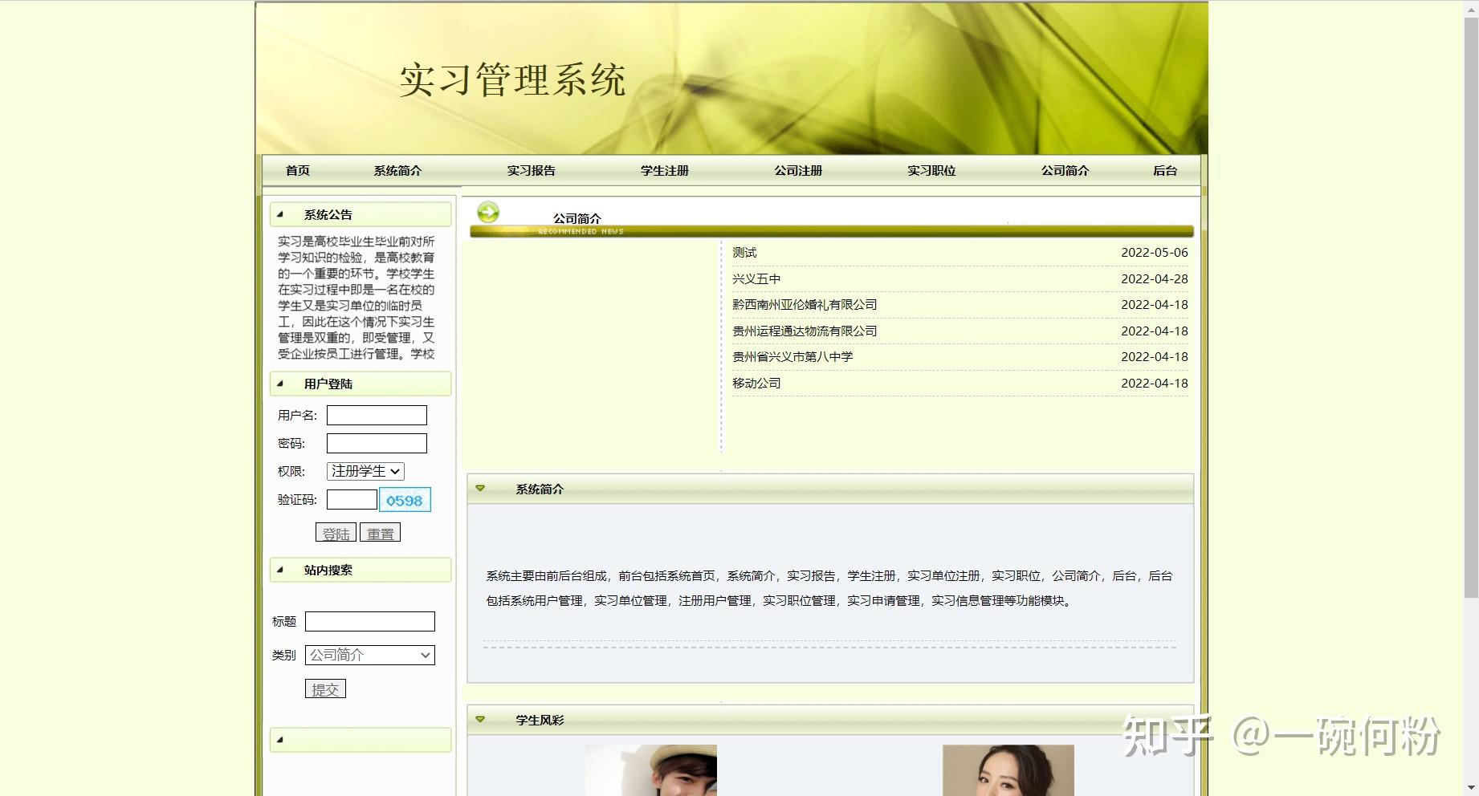Switch to the 实习职位 navigation tab

click(x=931, y=170)
